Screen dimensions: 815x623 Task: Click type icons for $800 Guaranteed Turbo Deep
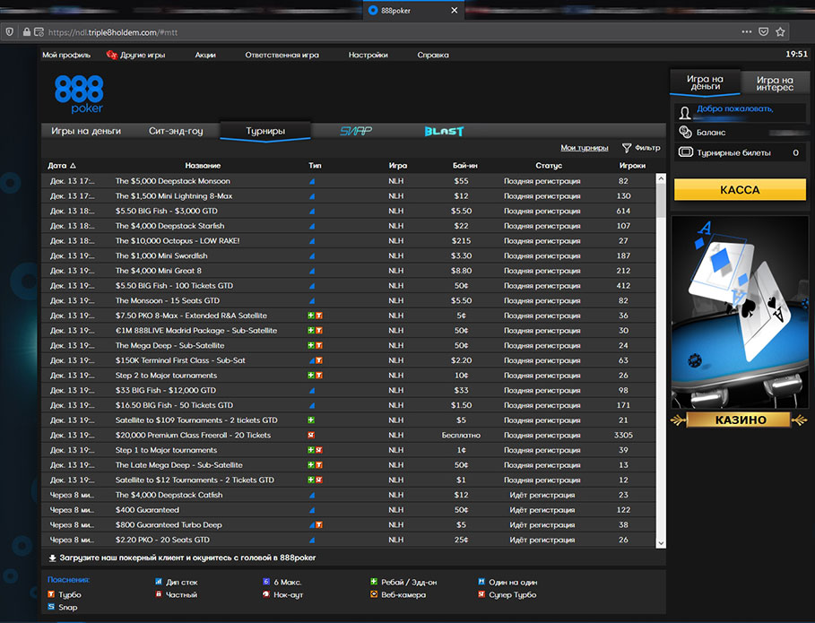[316, 524]
